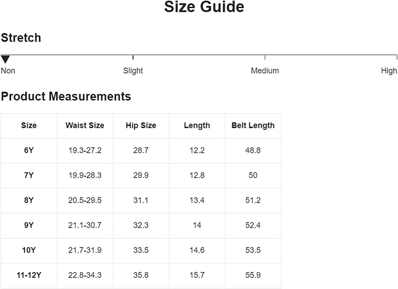The width and height of the screenshot is (398, 289).
Task: Click the Waist Size column header
Action: coord(85,125)
